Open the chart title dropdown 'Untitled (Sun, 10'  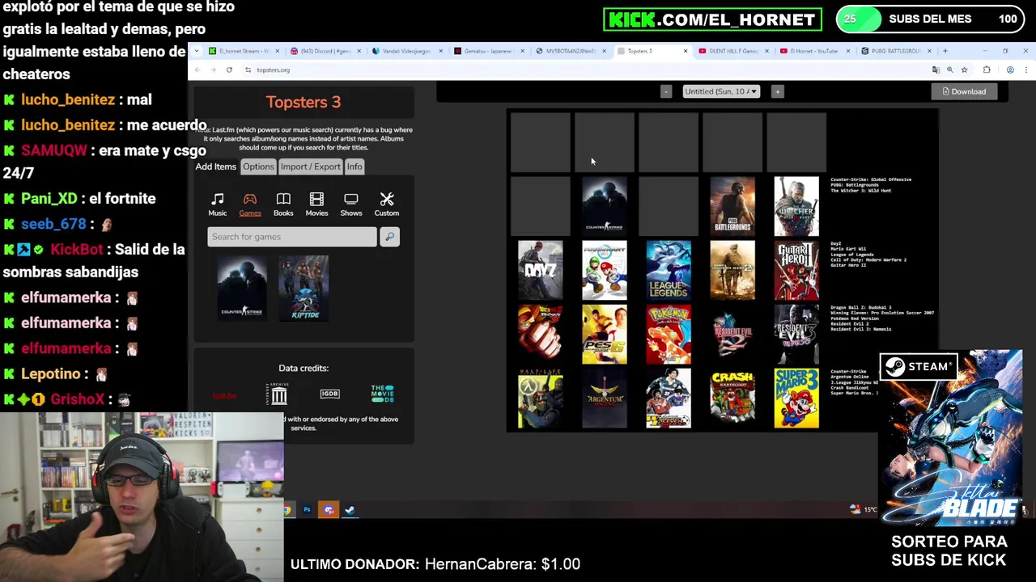pos(720,91)
